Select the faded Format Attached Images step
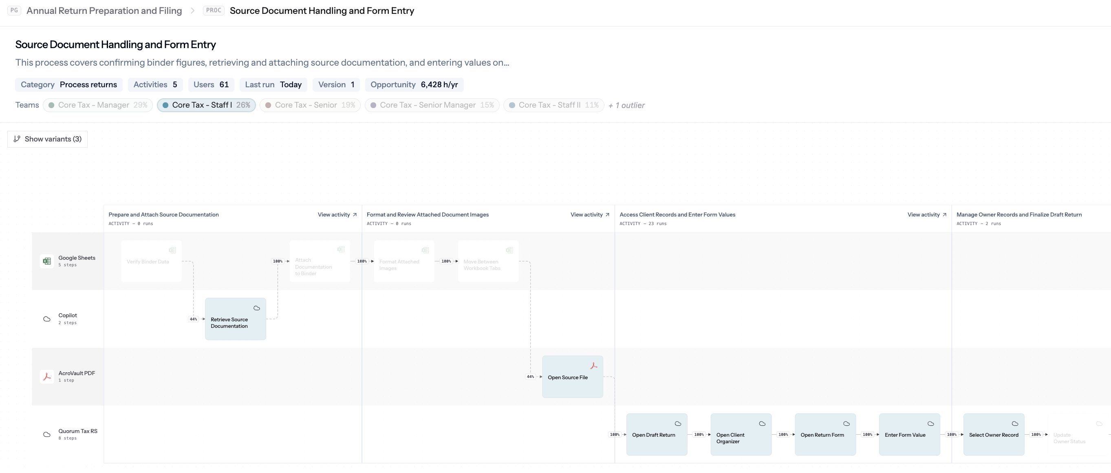This screenshot has width=1111, height=473. click(x=404, y=261)
